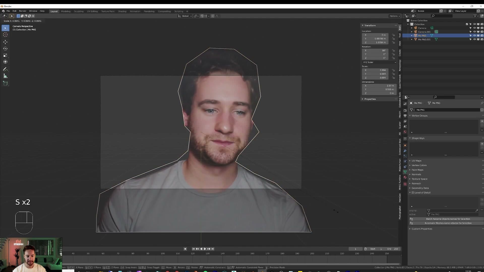Click the outliner search field
The height and width of the screenshot is (272, 484).
pos(442,16)
